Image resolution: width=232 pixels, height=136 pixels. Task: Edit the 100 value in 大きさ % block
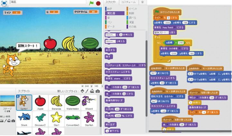[x=118, y=116]
